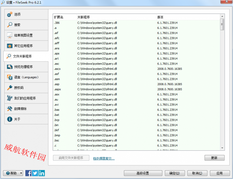This screenshot has width=233, height=179.
Task: Open the 帮助 dropdown button
Action: pyautogui.click(x=13, y=173)
